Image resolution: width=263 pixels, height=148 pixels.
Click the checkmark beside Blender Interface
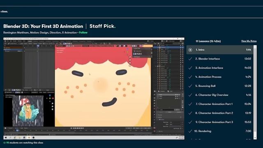(x=190, y=59)
